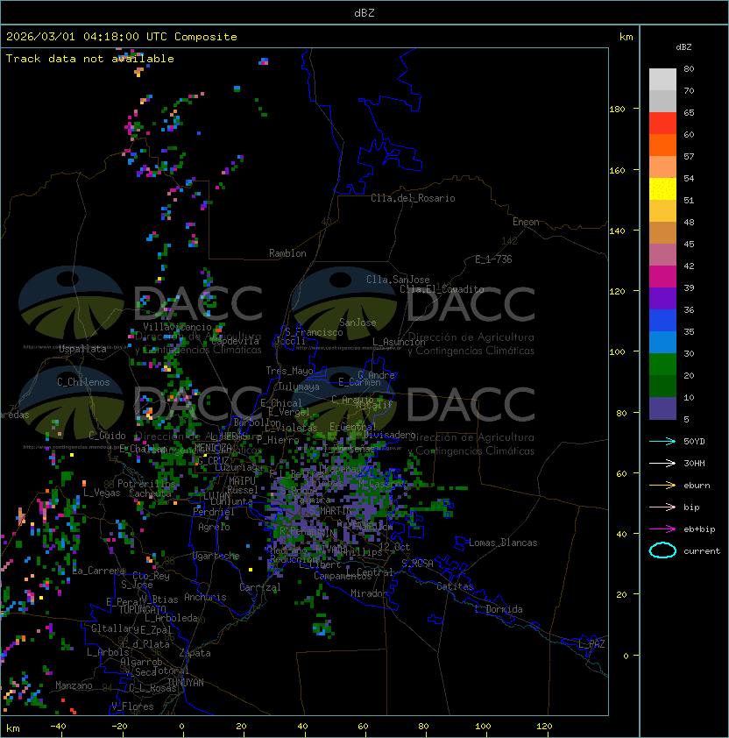The height and width of the screenshot is (738, 729).
Task: Click the white 30HM arrow icon
Action: coord(662,463)
